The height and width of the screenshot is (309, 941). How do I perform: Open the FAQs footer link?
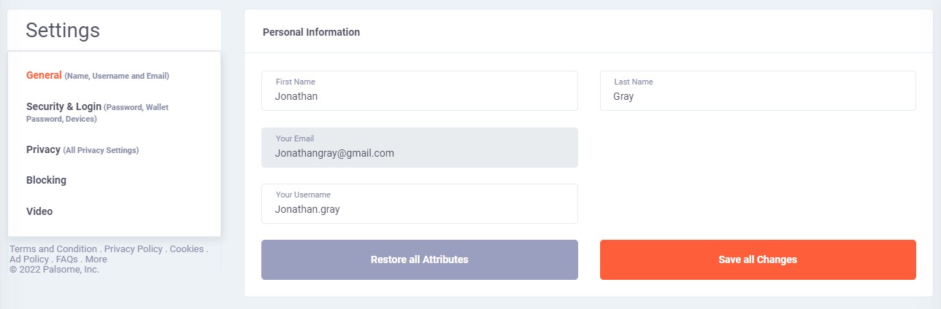pyautogui.click(x=66, y=259)
